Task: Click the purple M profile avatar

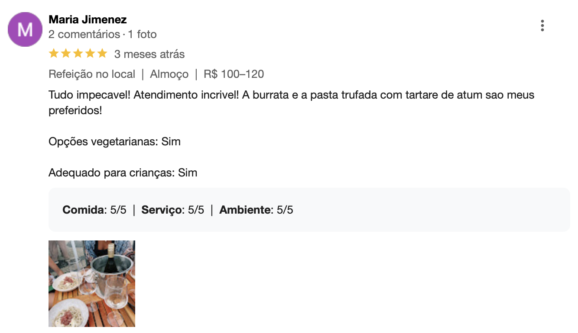Action: tap(25, 29)
